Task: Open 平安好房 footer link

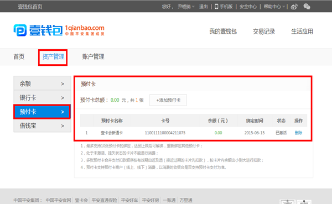Action: [151, 200]
